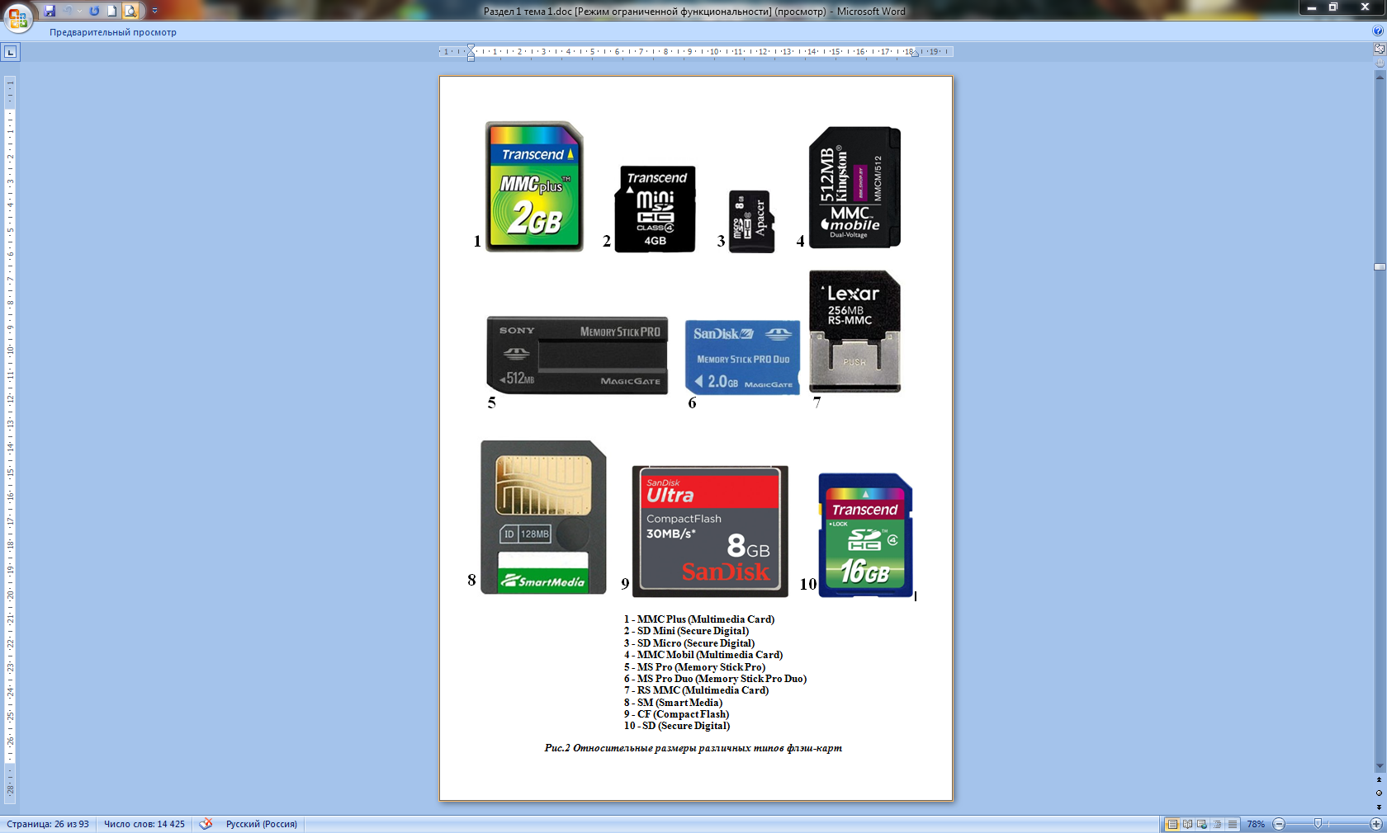Click the proofing errors status icon

pos(206,824)
